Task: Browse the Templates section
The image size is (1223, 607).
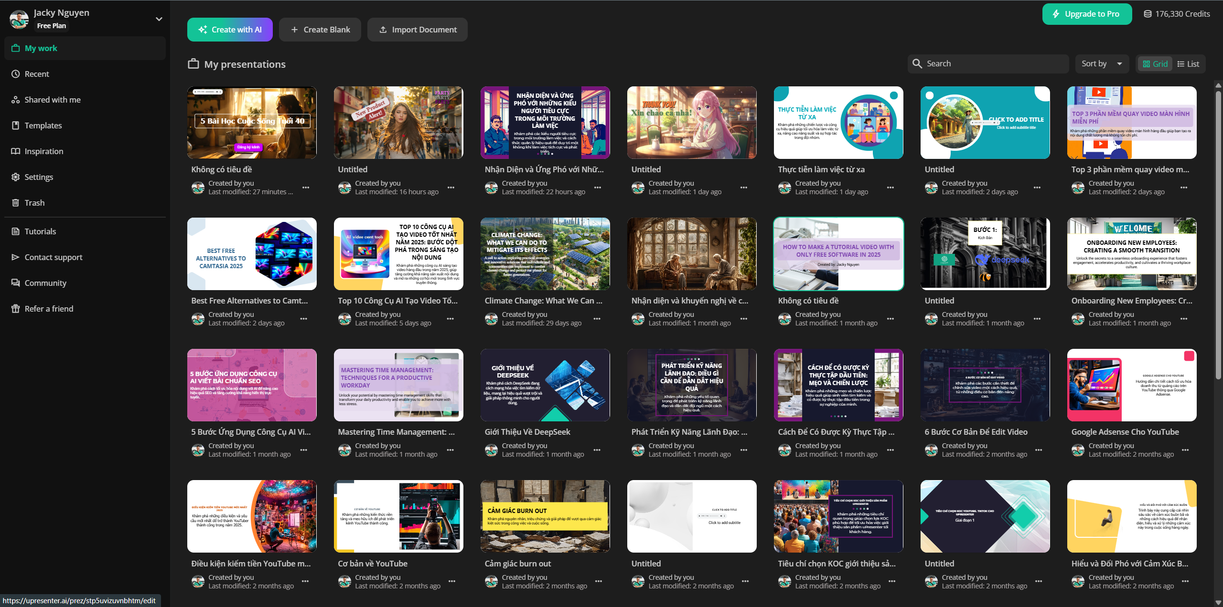Action: (x=43, y=125)
